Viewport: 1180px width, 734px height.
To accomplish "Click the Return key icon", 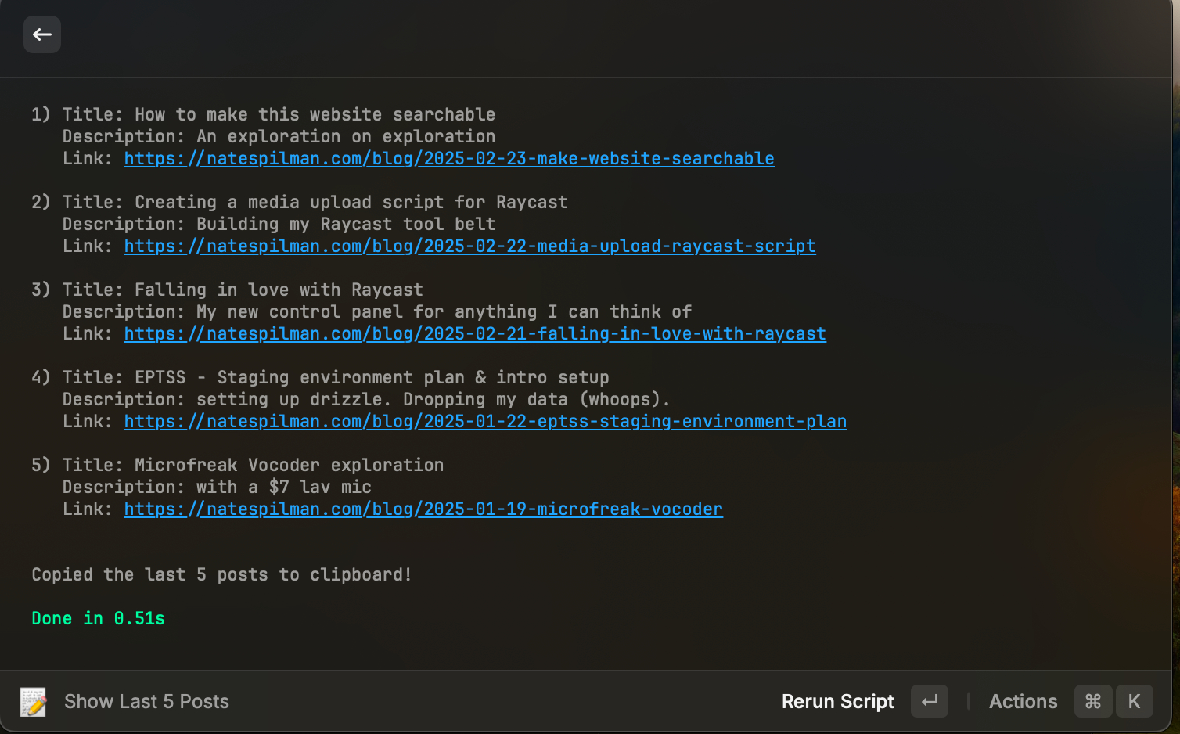I will pyautogui.click(x=930, y=701).
